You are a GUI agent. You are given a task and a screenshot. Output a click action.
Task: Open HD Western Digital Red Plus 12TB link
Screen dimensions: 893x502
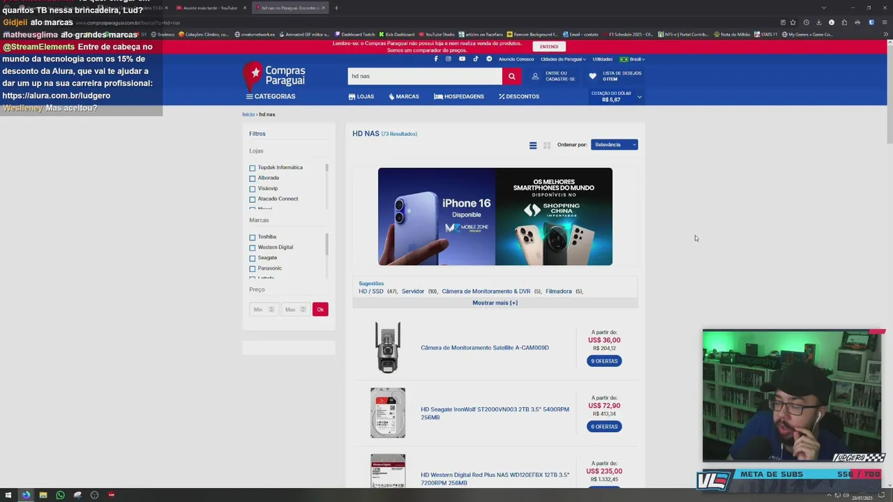click(x=495, y=478)
